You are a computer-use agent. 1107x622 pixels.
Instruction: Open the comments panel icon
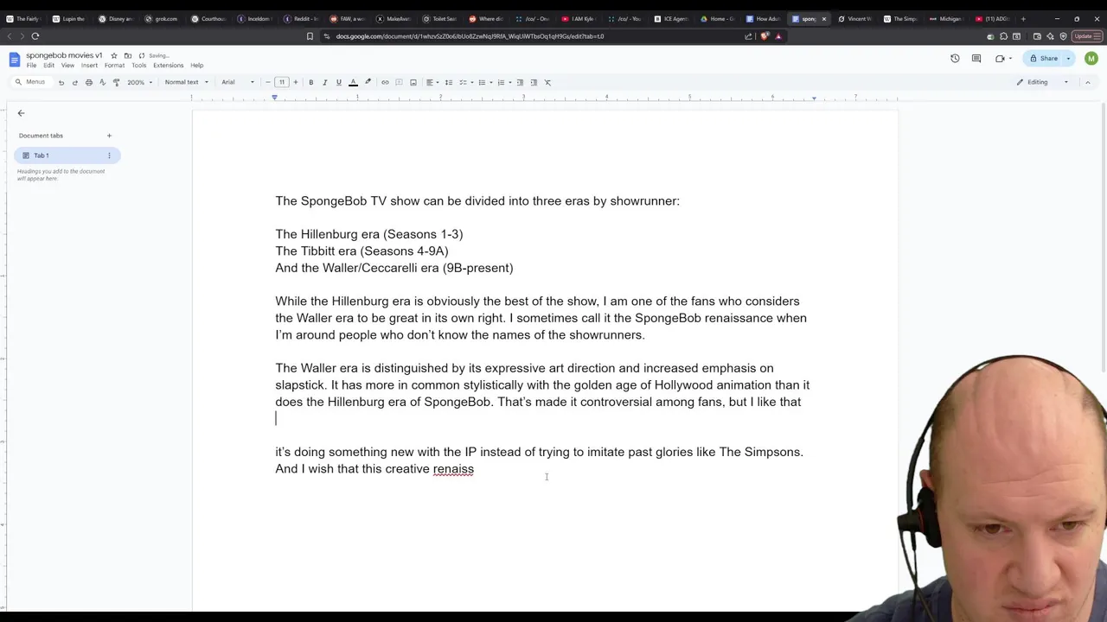point(976,58)
